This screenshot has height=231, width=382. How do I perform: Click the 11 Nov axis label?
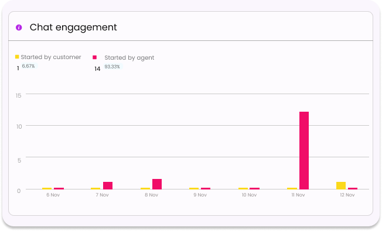[x=298, y=195]
